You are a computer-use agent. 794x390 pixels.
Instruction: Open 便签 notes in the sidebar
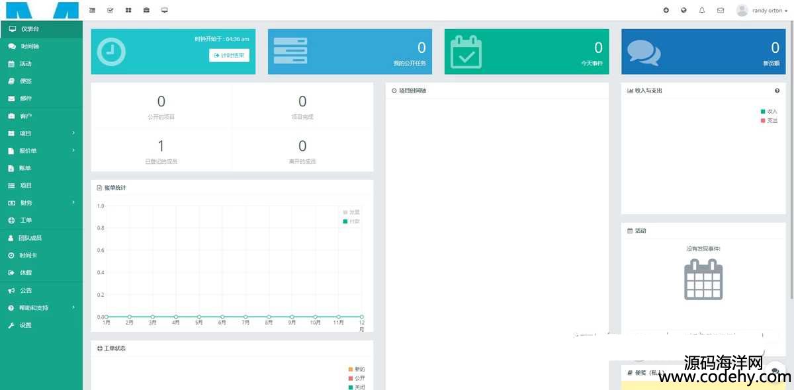click(41, 81)
